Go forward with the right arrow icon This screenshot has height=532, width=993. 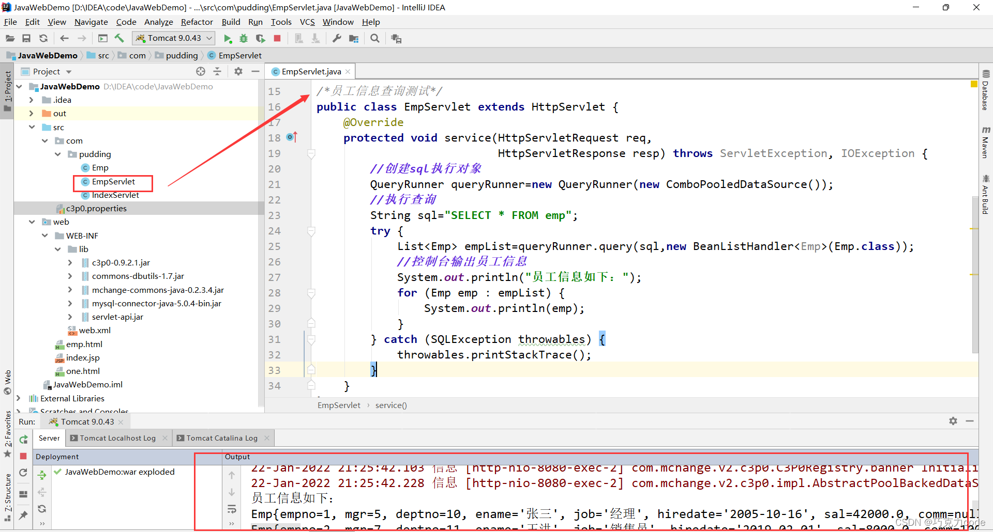[x=82, y=38]
